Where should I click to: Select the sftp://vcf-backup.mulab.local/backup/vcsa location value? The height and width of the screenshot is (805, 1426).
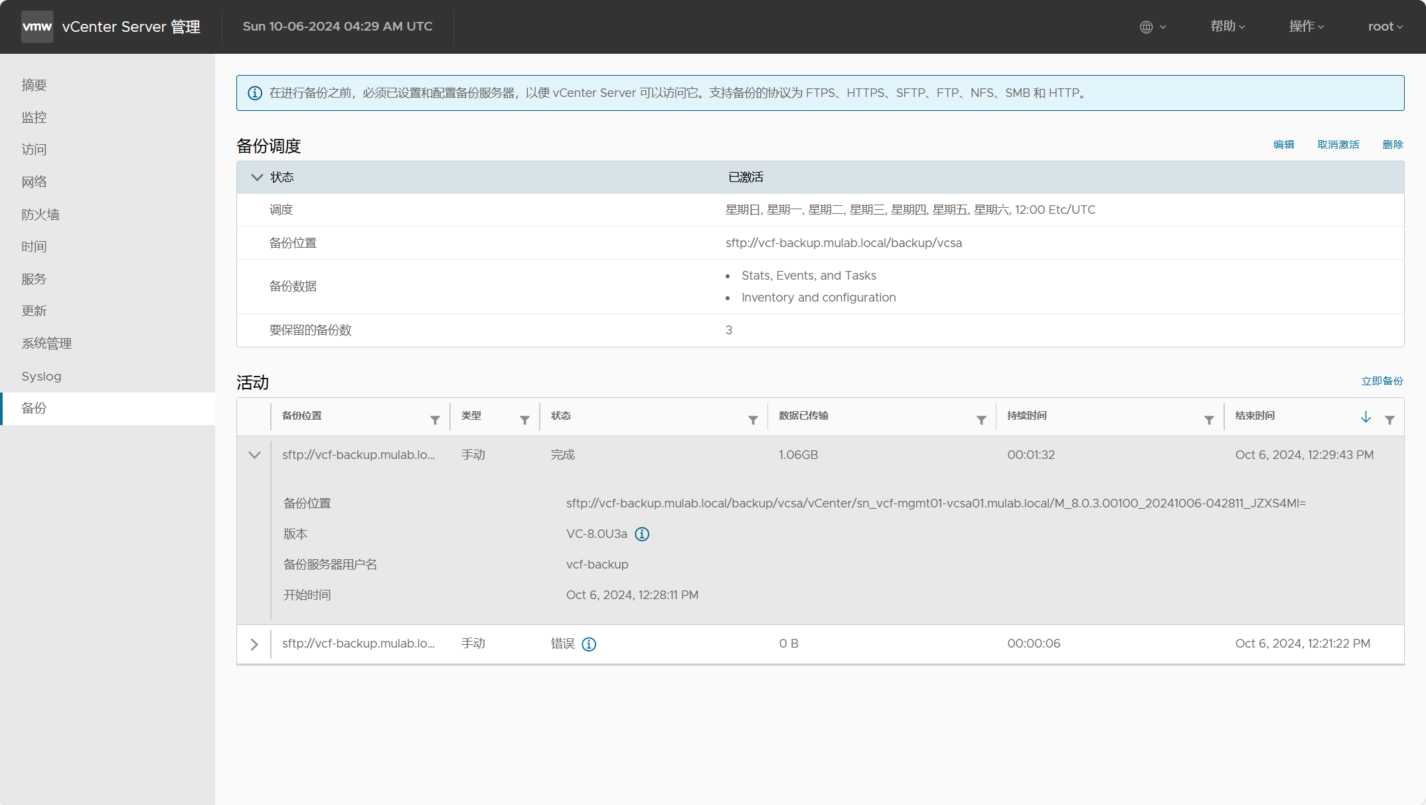(x=843, y=243)
